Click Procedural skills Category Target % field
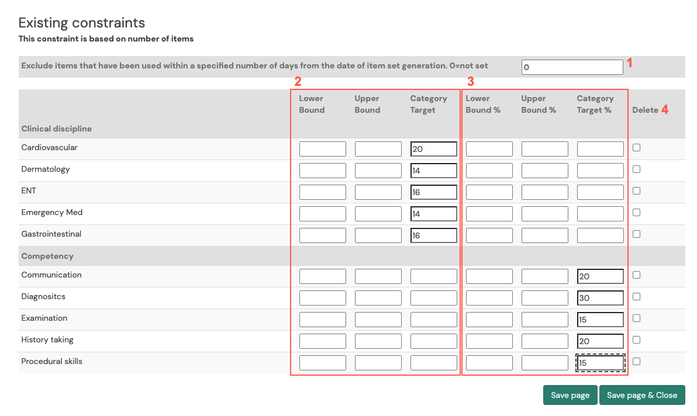This screenshot has width=697, height=416. click(x=600, y=363)
